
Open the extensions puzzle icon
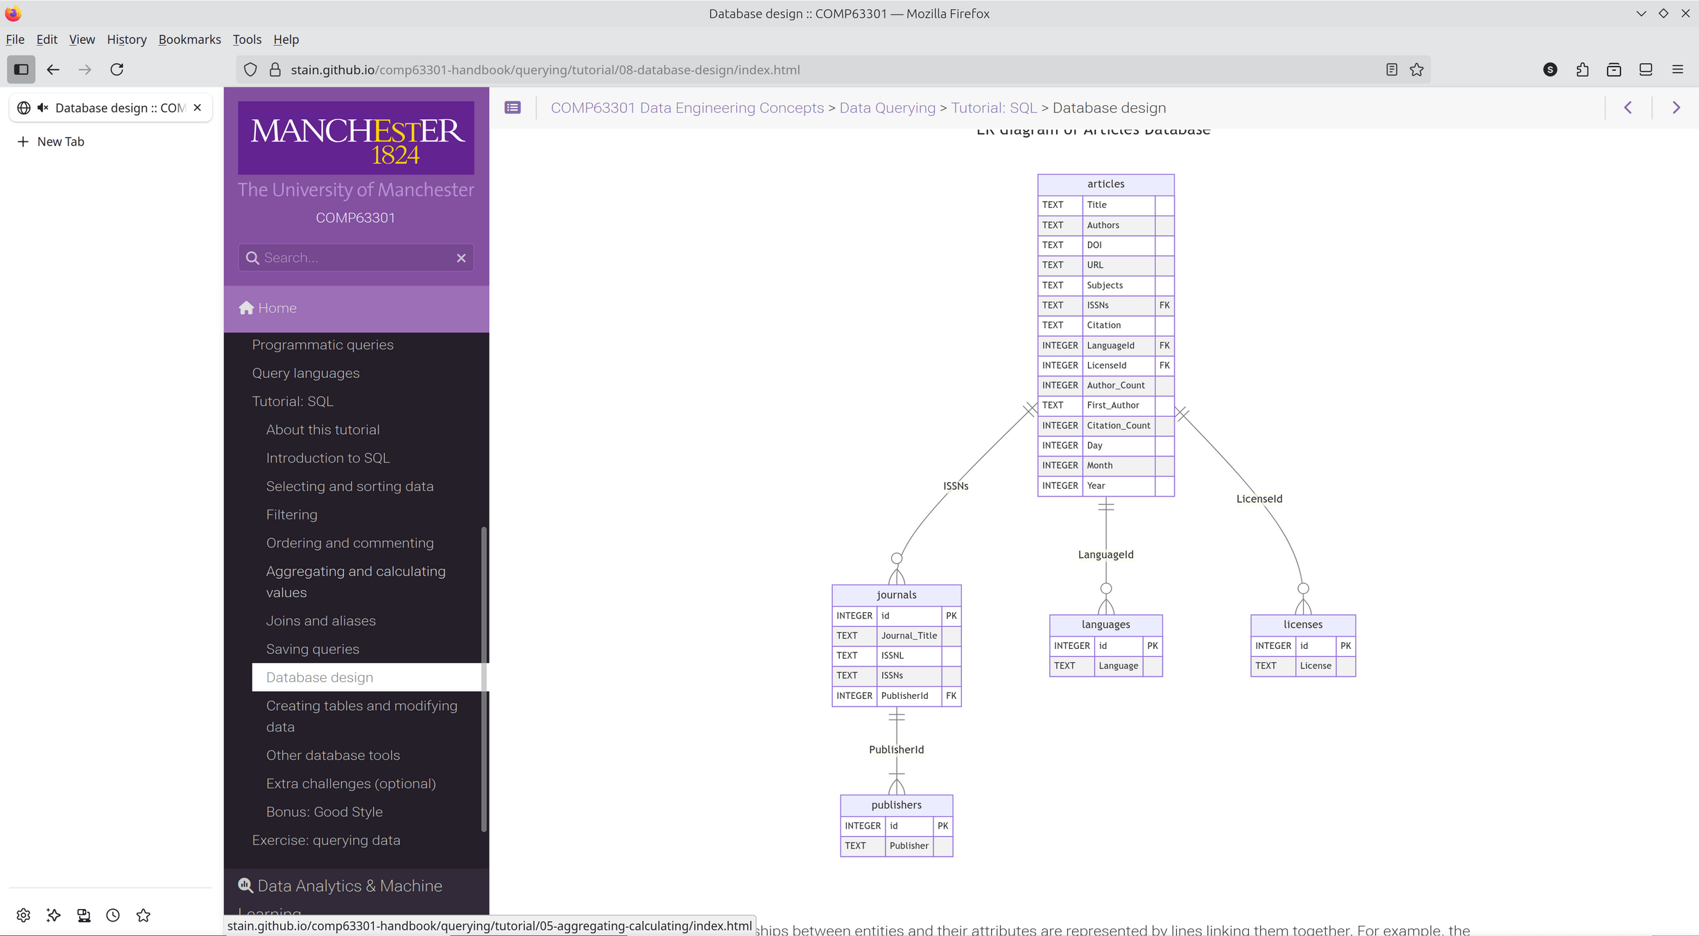[x=1582, y=69]
